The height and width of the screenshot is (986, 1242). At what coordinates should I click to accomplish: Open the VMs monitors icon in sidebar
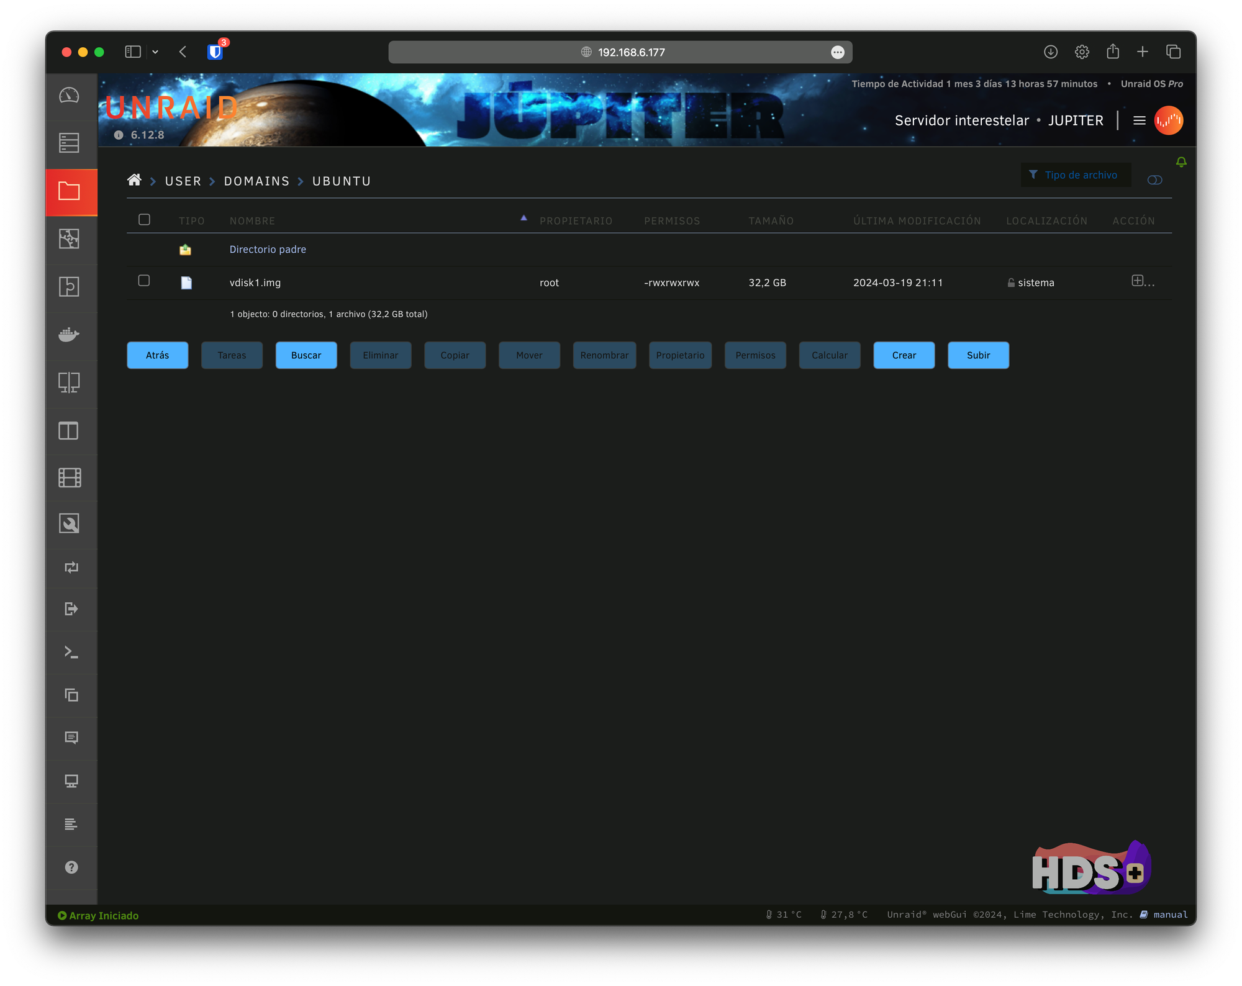coord(69,382)
